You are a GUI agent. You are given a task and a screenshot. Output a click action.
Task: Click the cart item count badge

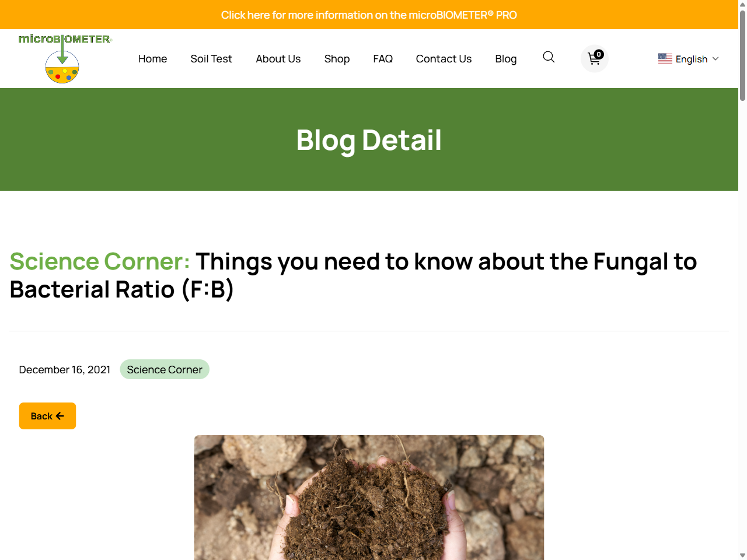coord(599,54)
